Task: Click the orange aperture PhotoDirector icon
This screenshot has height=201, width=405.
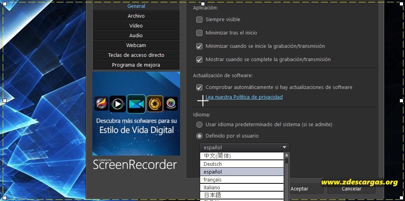Action: click(155, 104)
